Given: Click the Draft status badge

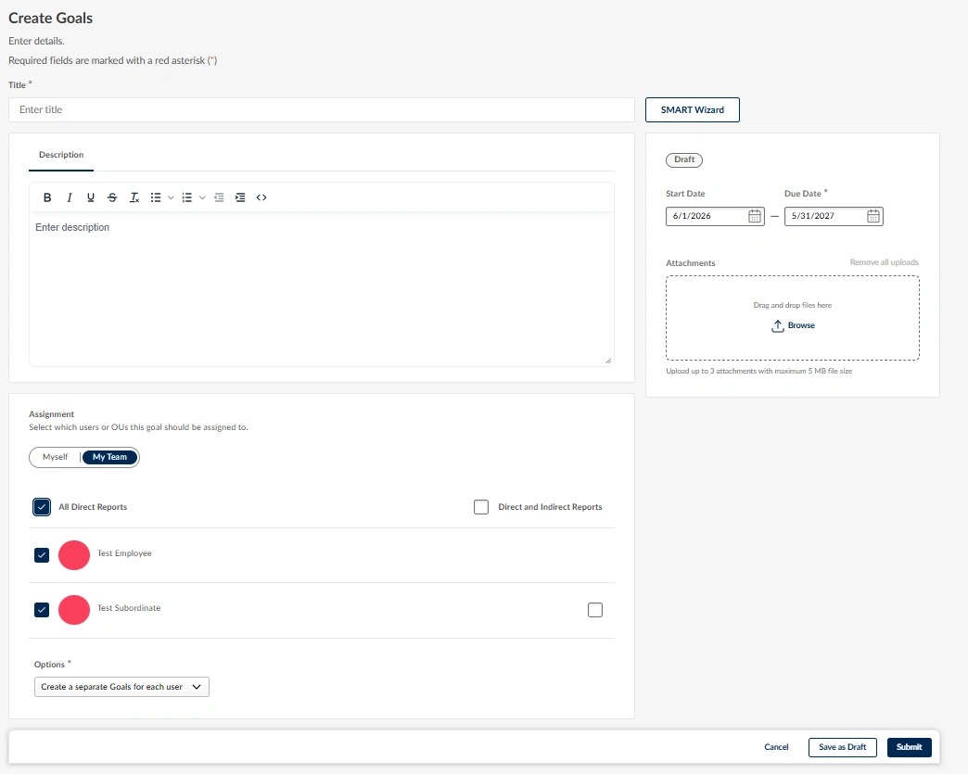Looking at the screenshot, I should [x=684, y=159].
